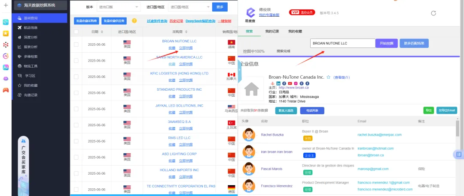Star the Broan-NuTone Canada Inc. company
464x196 pixels.
[x=328, y=77]
